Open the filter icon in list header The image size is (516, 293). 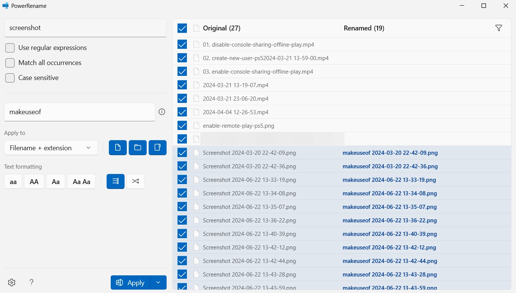tap(499, 28)
